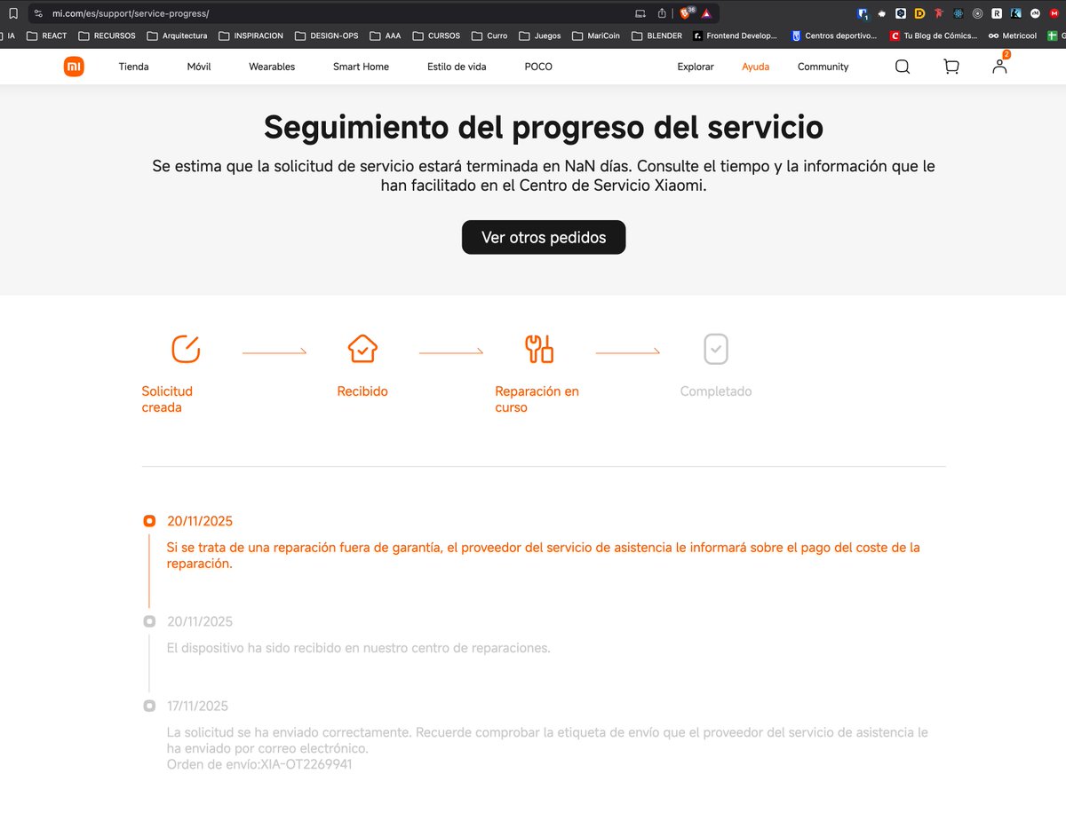The image size is (1066, 837).
Task: Open the red figure extension icon
Action: tap(939, 13)
